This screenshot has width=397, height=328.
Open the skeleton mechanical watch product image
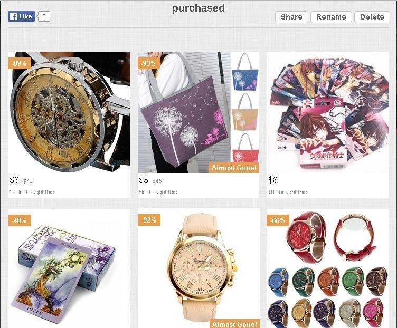[x=69, y=112]
